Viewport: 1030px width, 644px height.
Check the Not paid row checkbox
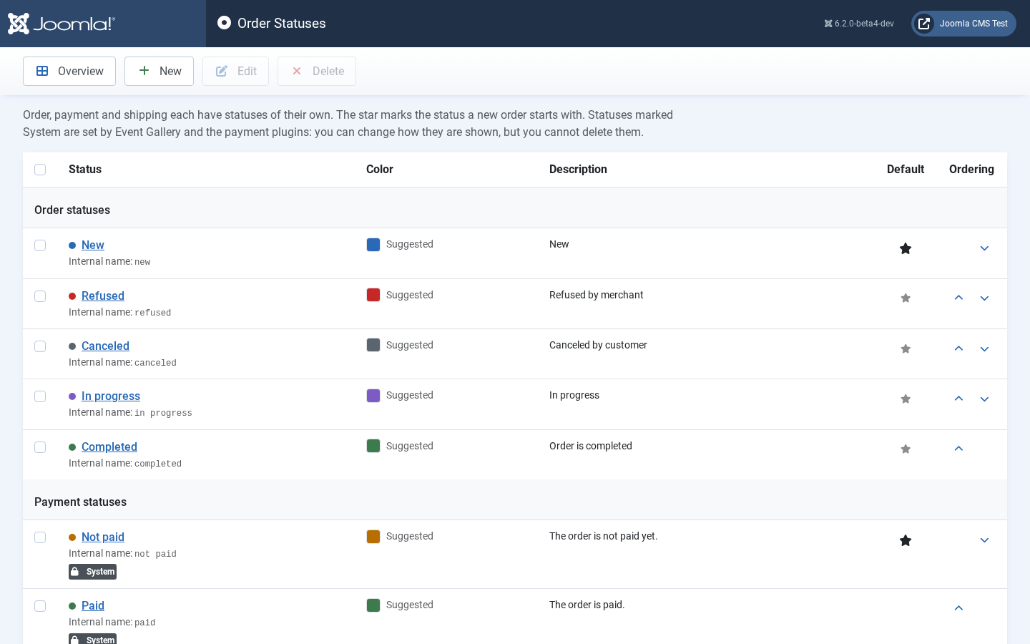pos(40,537)
